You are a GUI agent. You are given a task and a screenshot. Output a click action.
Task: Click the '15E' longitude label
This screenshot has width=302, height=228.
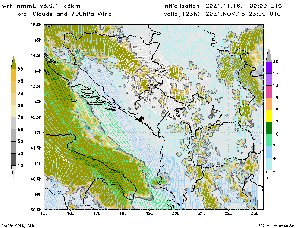pos(44,213)
